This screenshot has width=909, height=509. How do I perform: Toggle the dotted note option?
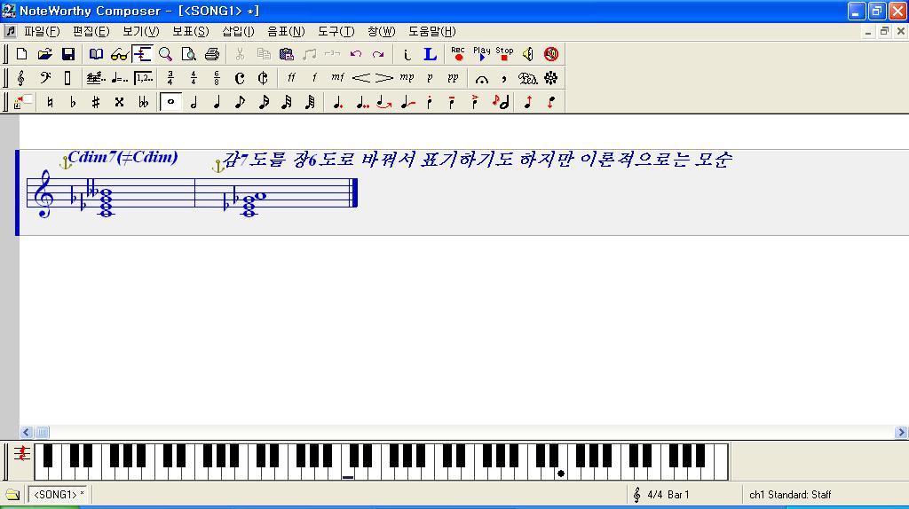coord(337,102)
